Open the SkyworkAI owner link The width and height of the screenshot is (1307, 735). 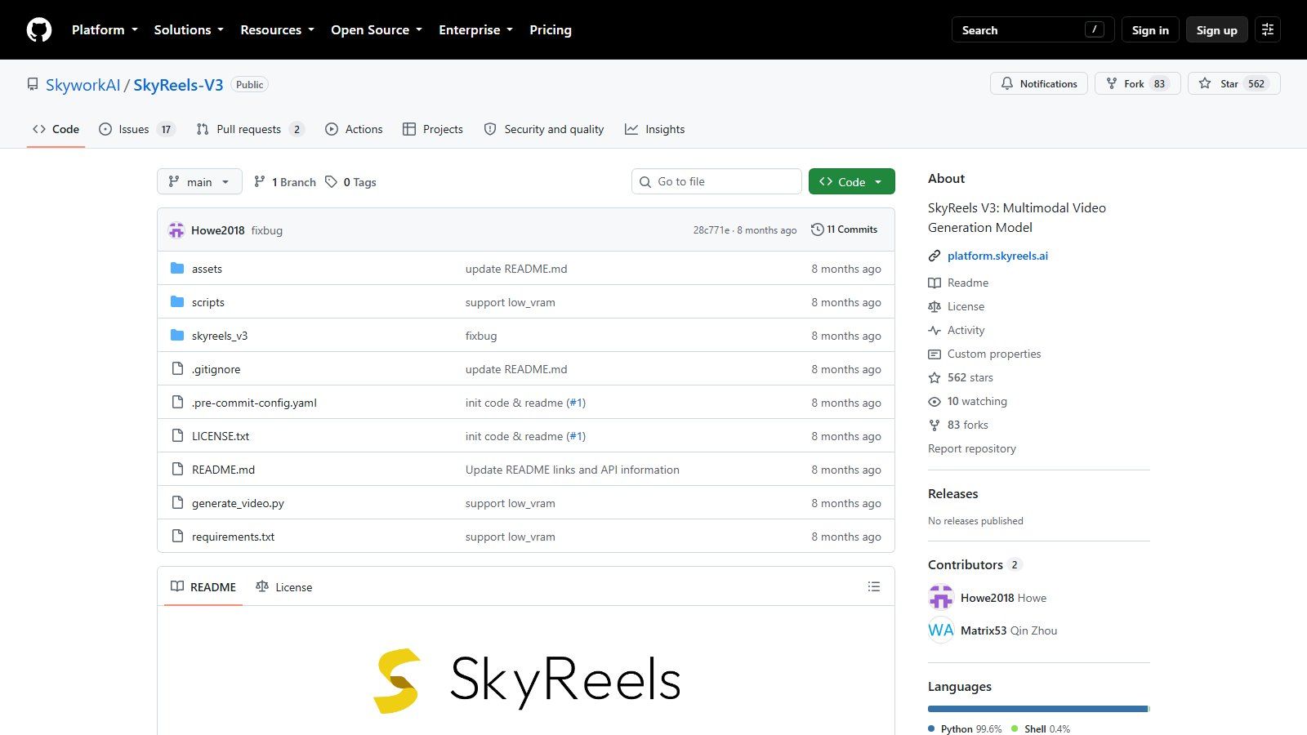pos(83,85)
